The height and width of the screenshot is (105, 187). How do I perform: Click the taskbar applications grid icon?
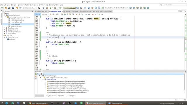pyautogui.click(x=2, y=103)
